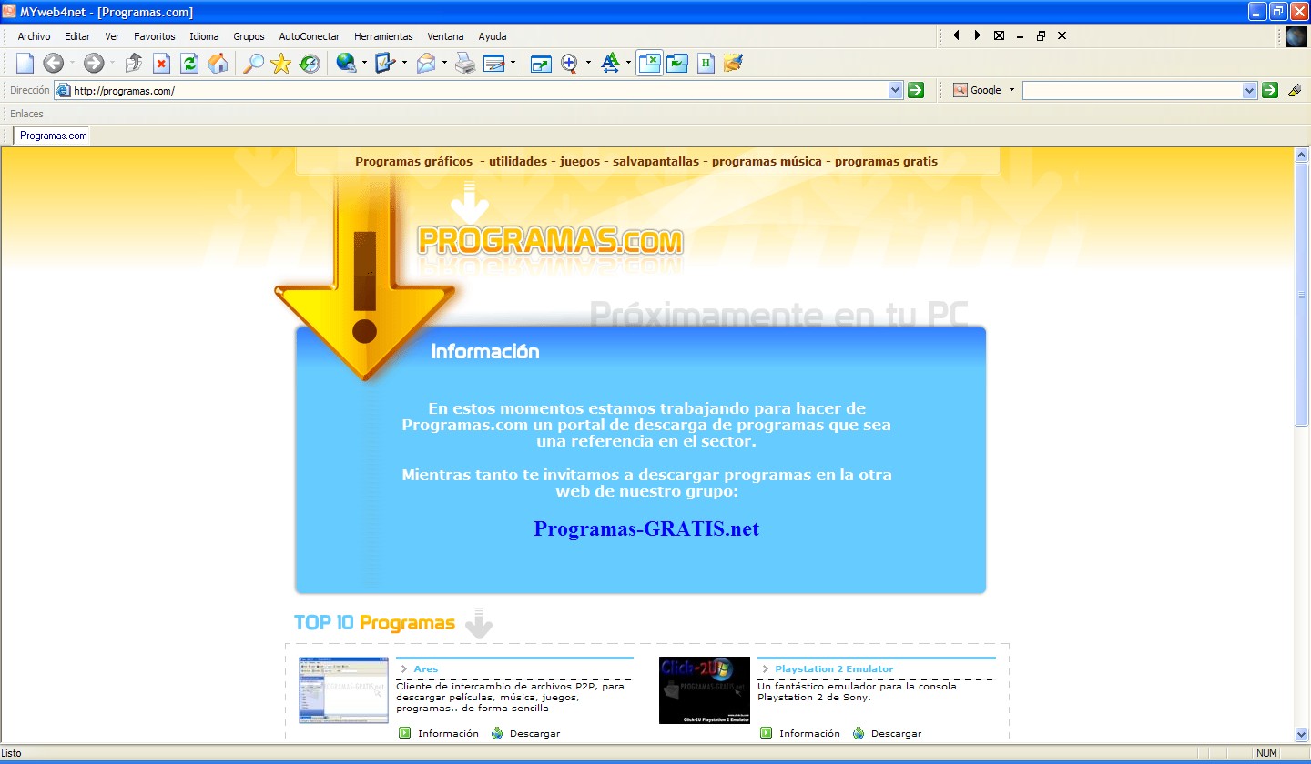
Task: Click the folder with brush cleanup icon
Action: (x=733, y=64)
